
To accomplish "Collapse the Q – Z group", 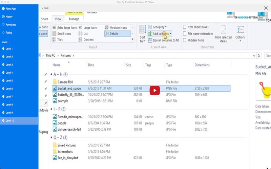I will tap(51, 138).
